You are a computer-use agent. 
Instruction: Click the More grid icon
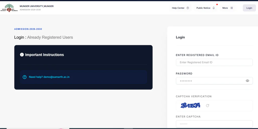point(232,8)
